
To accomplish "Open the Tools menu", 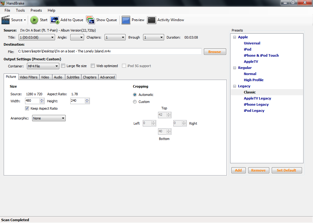I will 20,10.
